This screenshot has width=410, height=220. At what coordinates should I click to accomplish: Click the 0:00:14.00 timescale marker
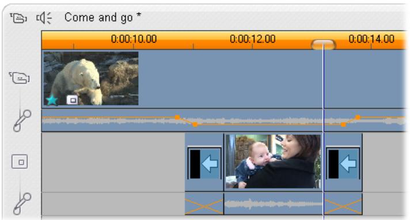click(x=371, y=39)
